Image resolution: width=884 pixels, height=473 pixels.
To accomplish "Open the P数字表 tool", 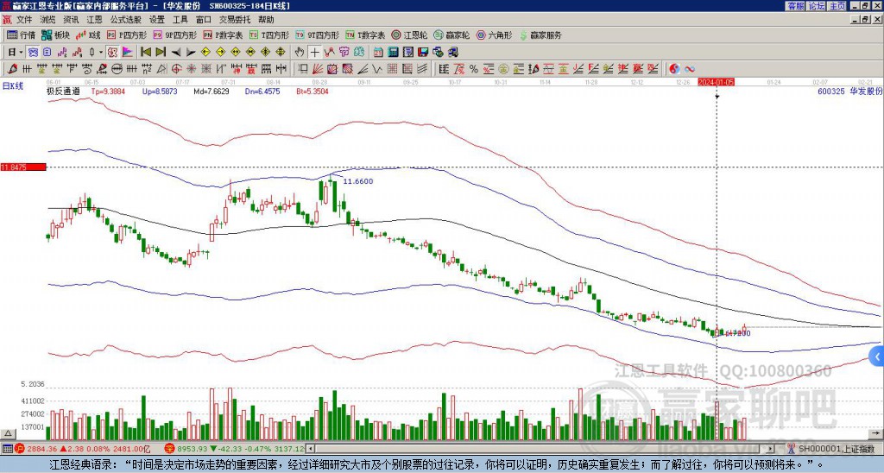I will tap(224, 35).
